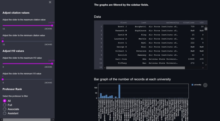This screenshot has height=121, width=220.
Task: Click the Arizona State University bar
Action: point(101,96)
